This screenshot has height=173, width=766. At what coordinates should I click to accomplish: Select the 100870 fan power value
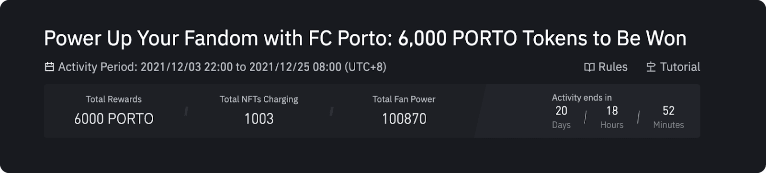(404, 119)
